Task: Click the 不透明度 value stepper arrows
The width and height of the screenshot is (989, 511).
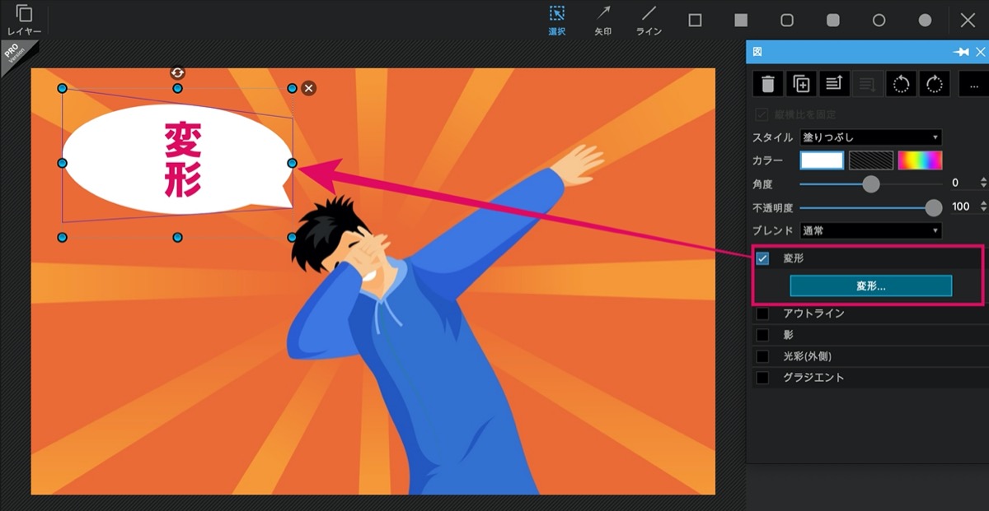Action: pyautogui.click(x=983, y=207)
